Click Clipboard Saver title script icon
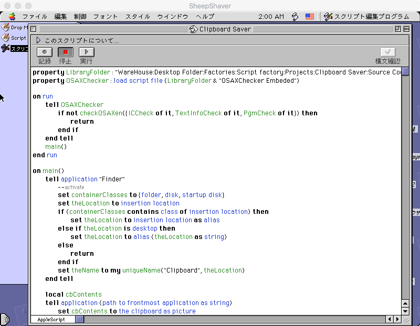The width and height of the screenshot is (420, 326). pos(193,29)
